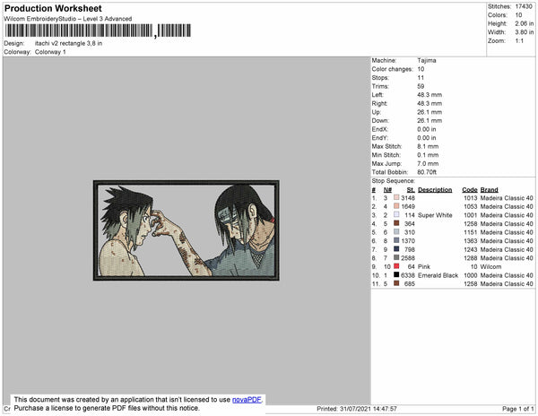Click the Min Stitch value '0.1 mm'
538x416 pixels.
point(428,155)
